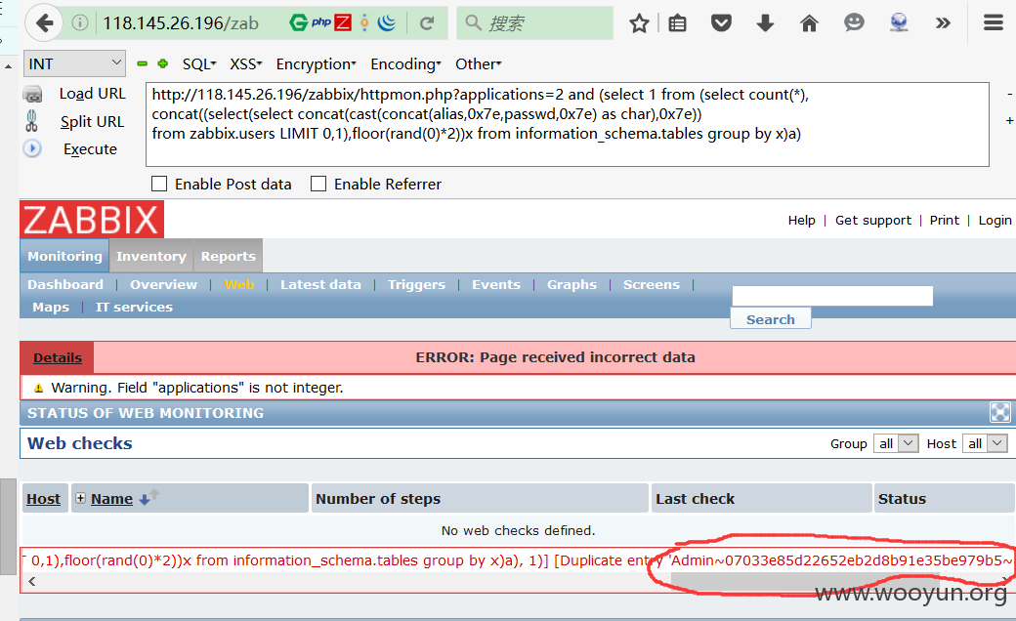The image size is (1016, 621).
Task: Enable Referrer checkbox
Action: click(318, 184)
